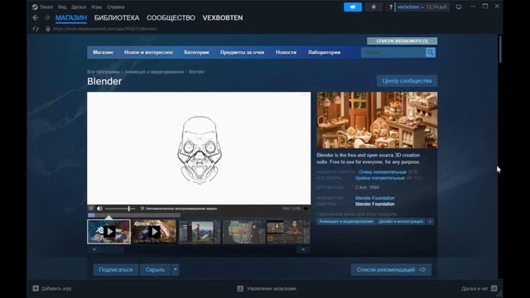Open VEXBOBTEN profile tab
This screenshot has width=530, height=298.
pyautogui.click(x=223, y=17)
